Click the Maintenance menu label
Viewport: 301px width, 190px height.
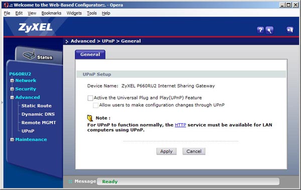[x=31, y=139]
